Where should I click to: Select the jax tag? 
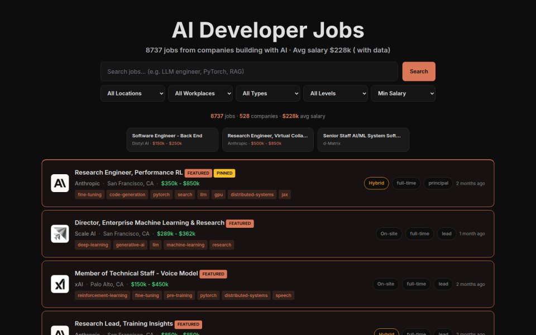coord(285,194)
